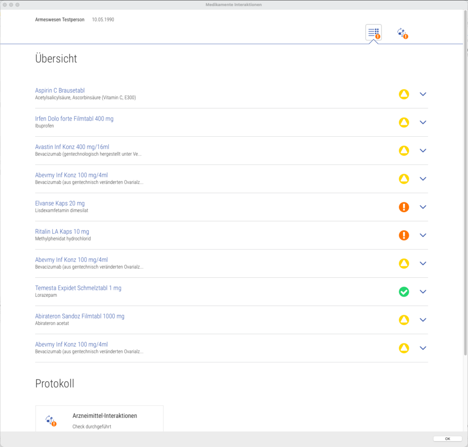
Task: Click the Protokoll heading
Action: pos(55,383)
